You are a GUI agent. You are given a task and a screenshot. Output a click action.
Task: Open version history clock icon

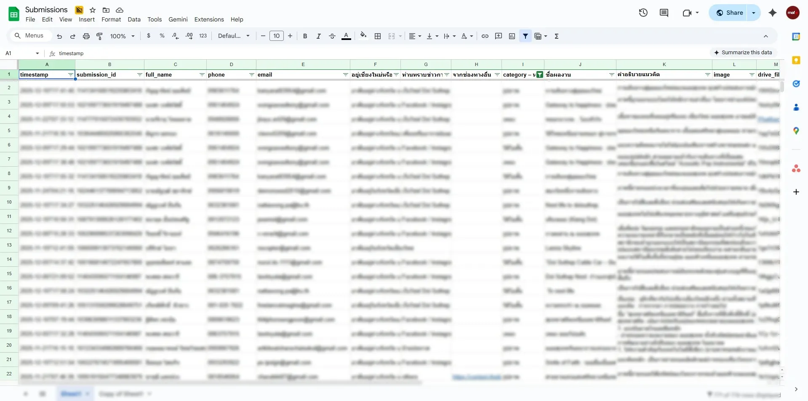point(643,13)
